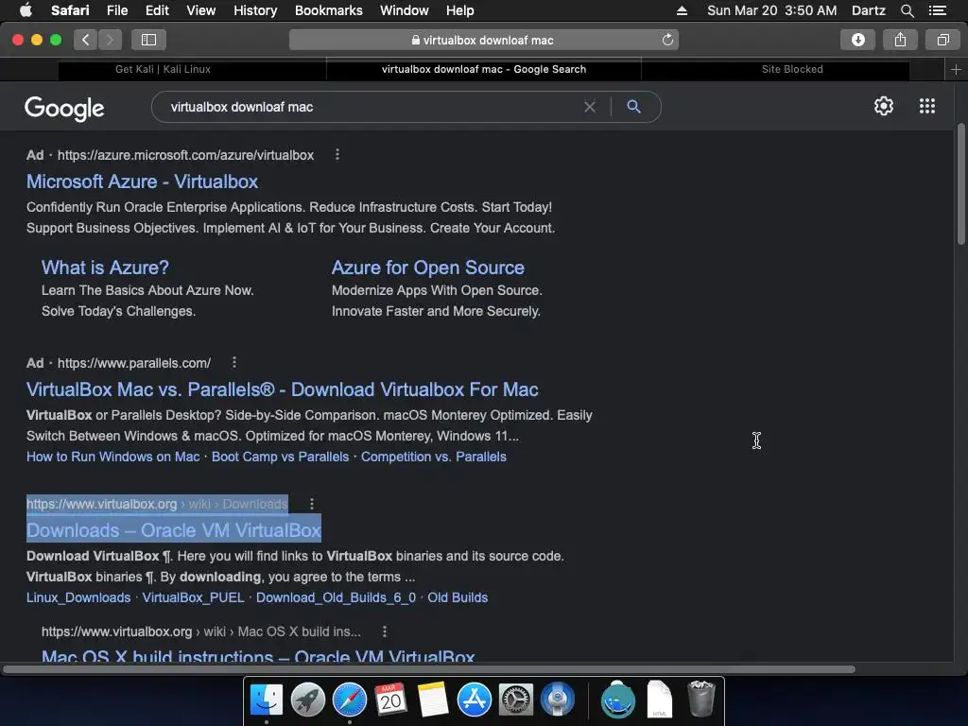Click the horizontal page scrollbar
This screenshot has width=968, height=726.
tap(428, 669)
